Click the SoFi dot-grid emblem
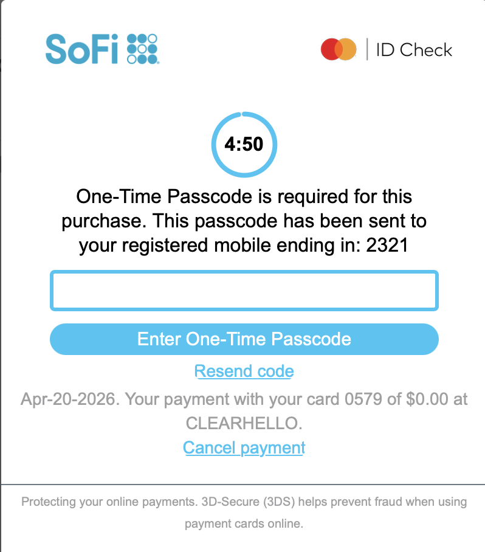Screen dimensions: 485x552 tap(142, 49)
